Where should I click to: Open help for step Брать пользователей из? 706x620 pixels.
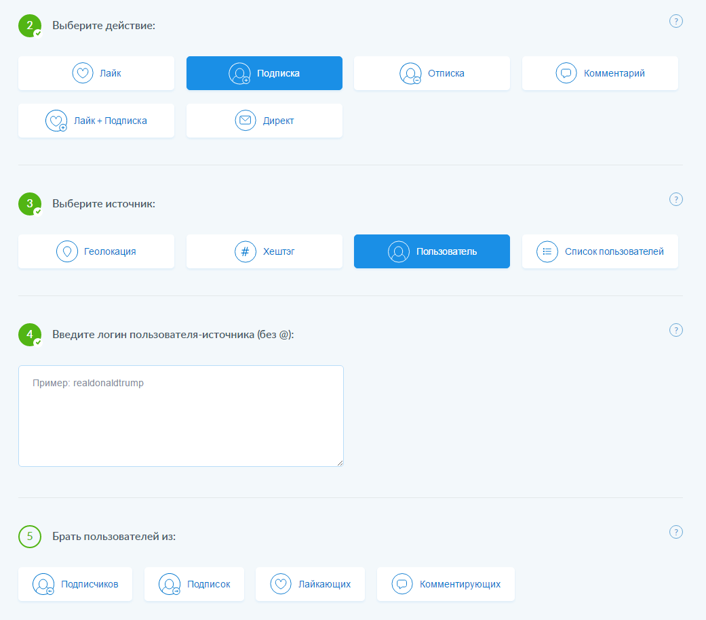(675, 532)
